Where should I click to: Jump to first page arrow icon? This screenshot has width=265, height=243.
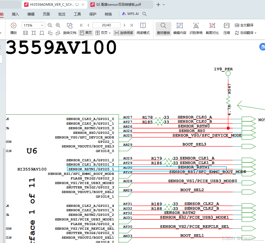tap(81, 25)
